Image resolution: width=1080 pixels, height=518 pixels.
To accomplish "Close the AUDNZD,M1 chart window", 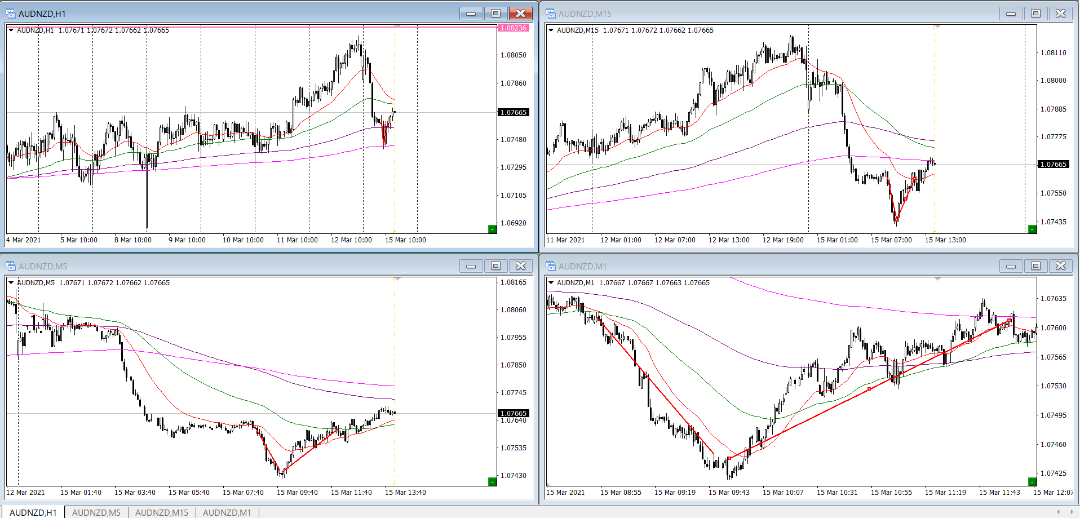I will [1060, 266].
